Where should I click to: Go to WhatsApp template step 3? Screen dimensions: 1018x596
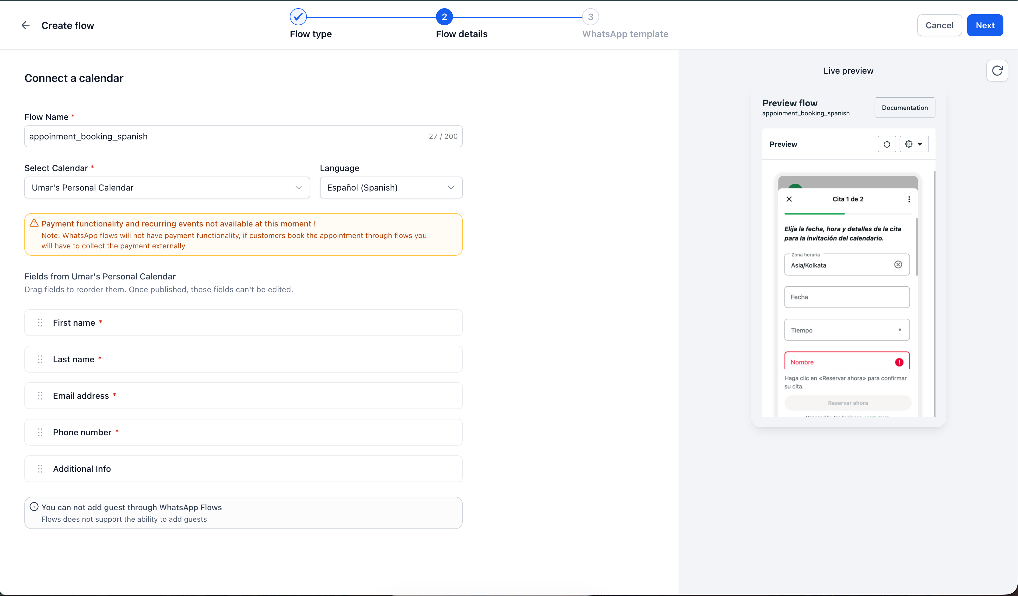coord(591,17)
